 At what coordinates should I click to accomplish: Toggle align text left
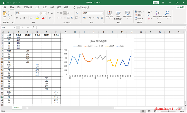tap(58, 18)
